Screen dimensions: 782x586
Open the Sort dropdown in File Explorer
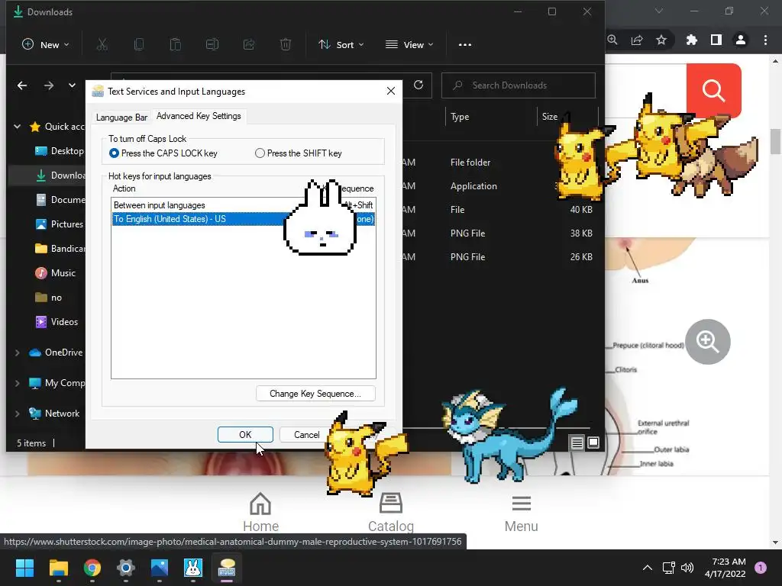[x=341, y=45]
